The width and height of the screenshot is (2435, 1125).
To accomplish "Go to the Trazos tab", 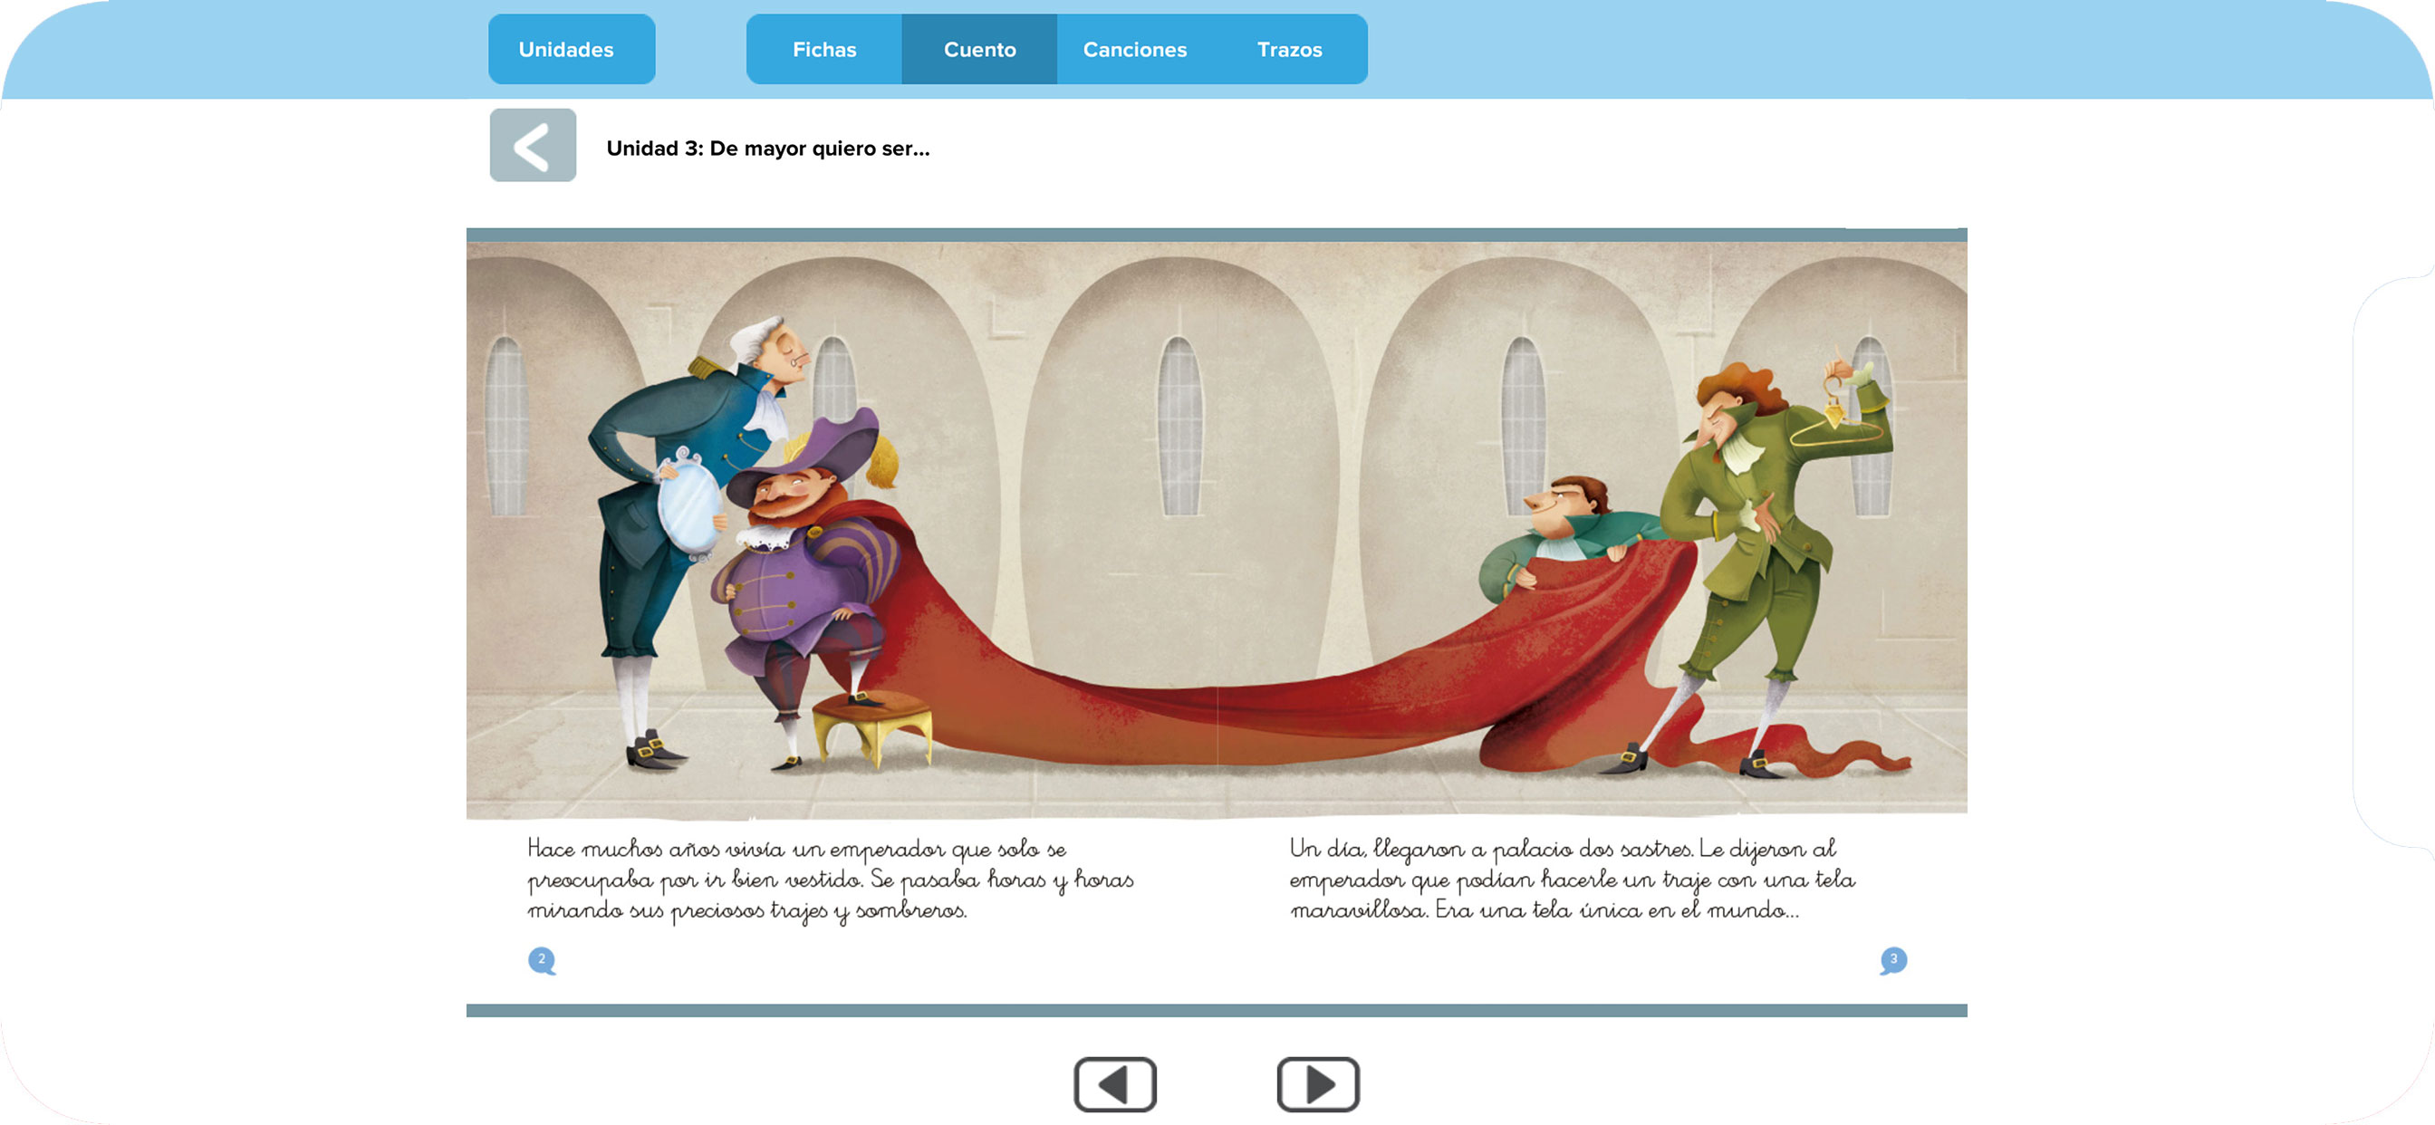I will [1289, 49].
